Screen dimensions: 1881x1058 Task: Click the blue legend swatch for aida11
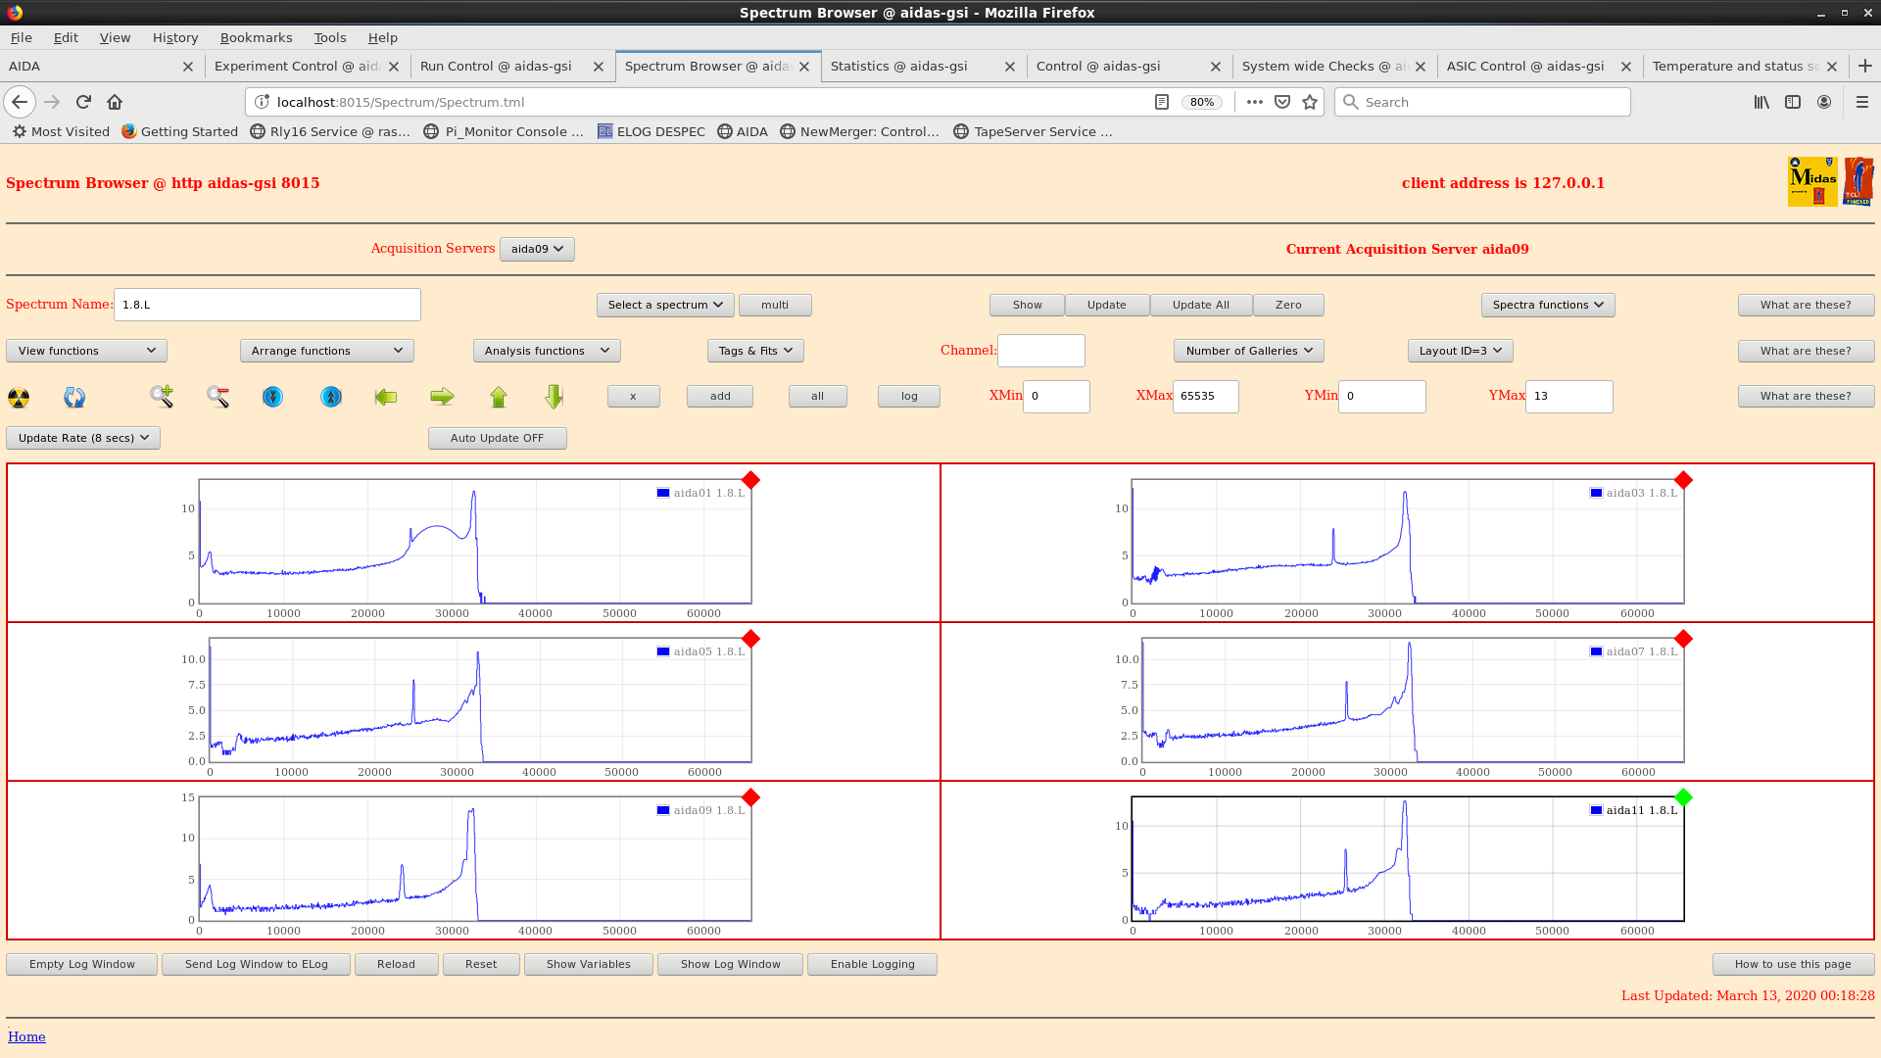1596,810
